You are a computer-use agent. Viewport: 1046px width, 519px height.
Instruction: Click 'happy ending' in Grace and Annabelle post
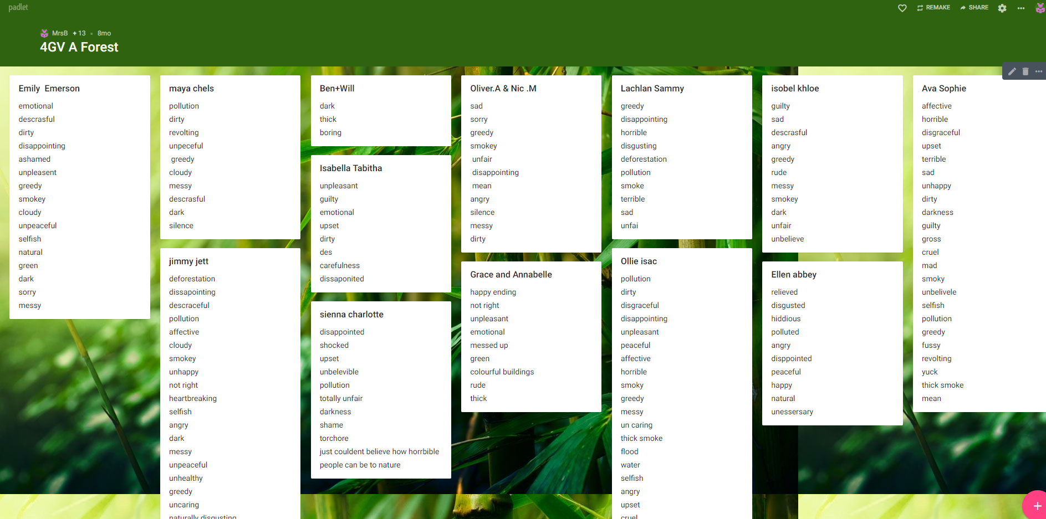tap(493, 292)
